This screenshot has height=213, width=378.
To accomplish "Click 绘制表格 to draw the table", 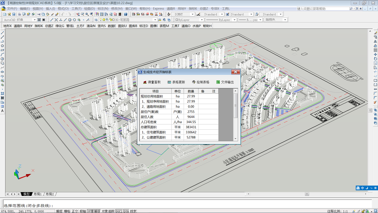I will coord(200,82).
